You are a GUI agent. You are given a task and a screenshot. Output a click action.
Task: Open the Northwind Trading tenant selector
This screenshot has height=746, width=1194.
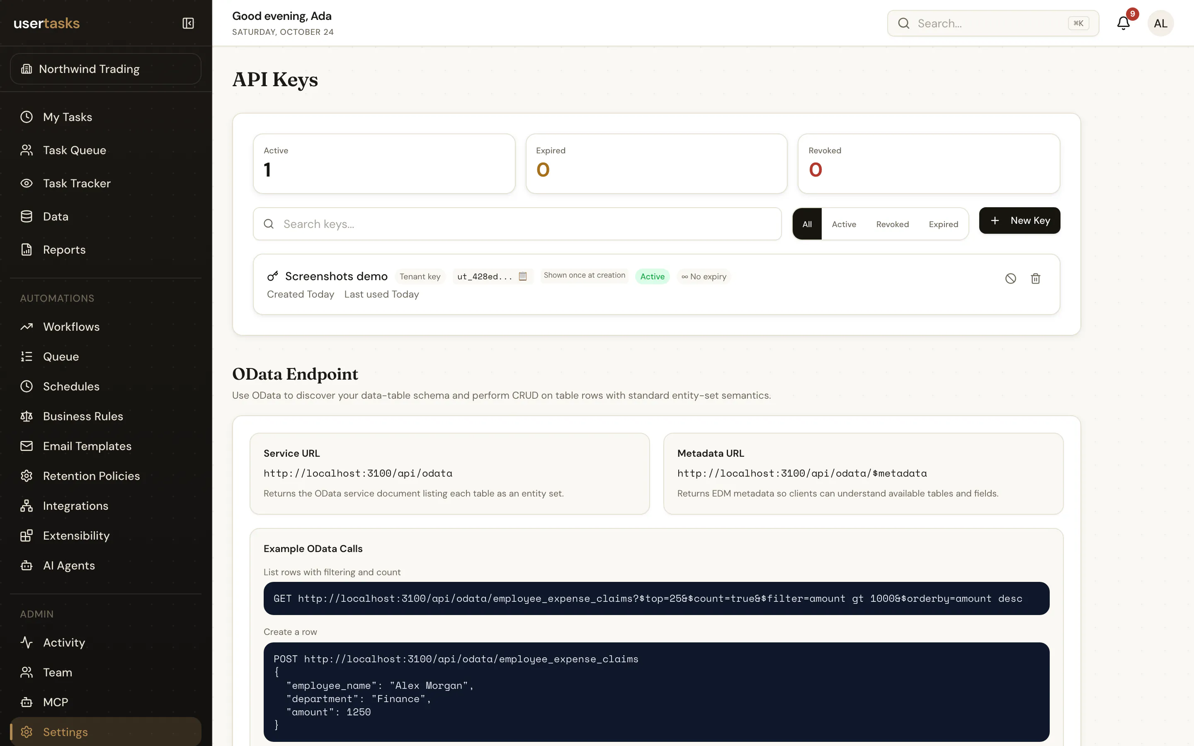(106, 68)
